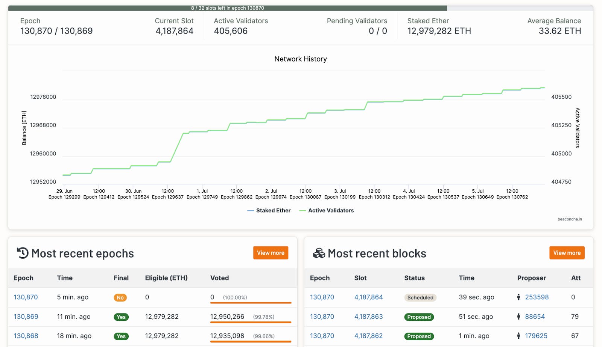Image resolution: width=602 pixels, height=347 pixels.
Task: Click the voted progress bar for 12,935,098
Action: [251, 341]
